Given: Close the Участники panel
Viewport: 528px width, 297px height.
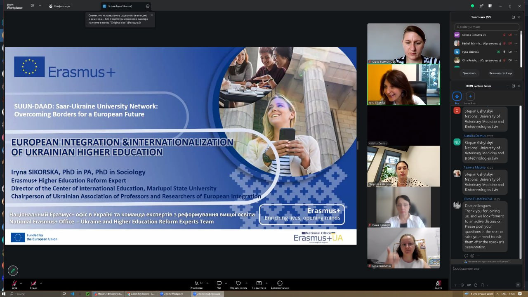Looking at the screenshot, I should [519, 17].
